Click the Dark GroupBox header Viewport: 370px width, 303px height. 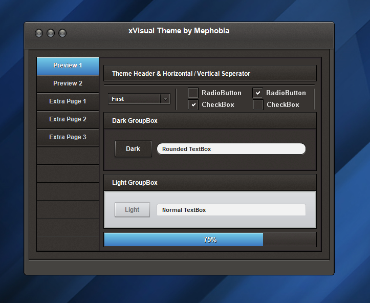[210, 121]
